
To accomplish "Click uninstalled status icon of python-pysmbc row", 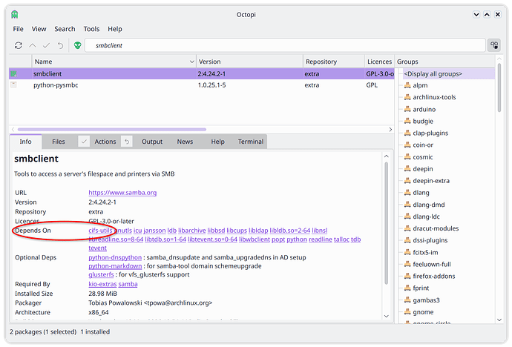I will click(x=13, y=85).
